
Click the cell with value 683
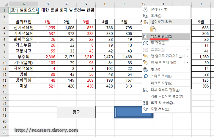click(201, 28)
